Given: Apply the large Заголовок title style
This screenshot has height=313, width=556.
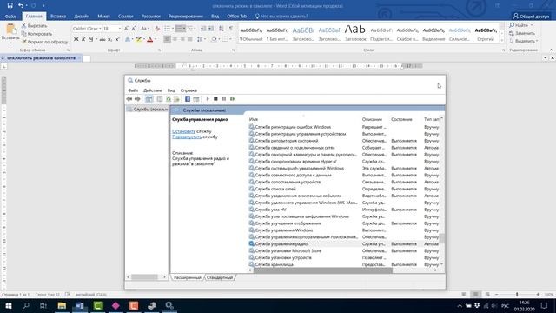Looking at the screenshot, I should (x=355, y=34).
